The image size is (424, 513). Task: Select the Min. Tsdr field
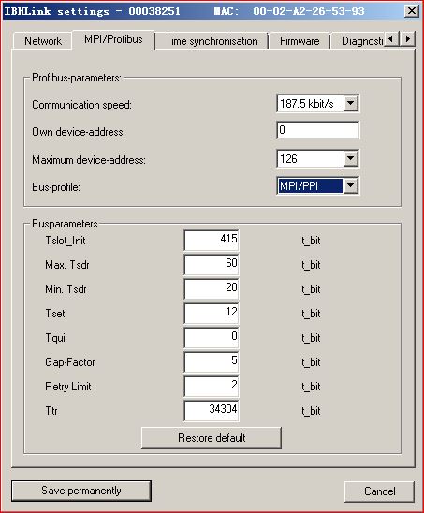pos(212,289)
